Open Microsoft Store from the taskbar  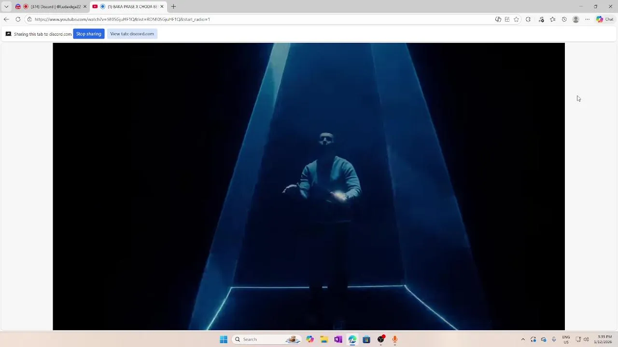click(x=366, y=339)
